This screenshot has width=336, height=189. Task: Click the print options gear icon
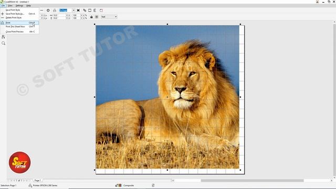click(x=48, y=10)
